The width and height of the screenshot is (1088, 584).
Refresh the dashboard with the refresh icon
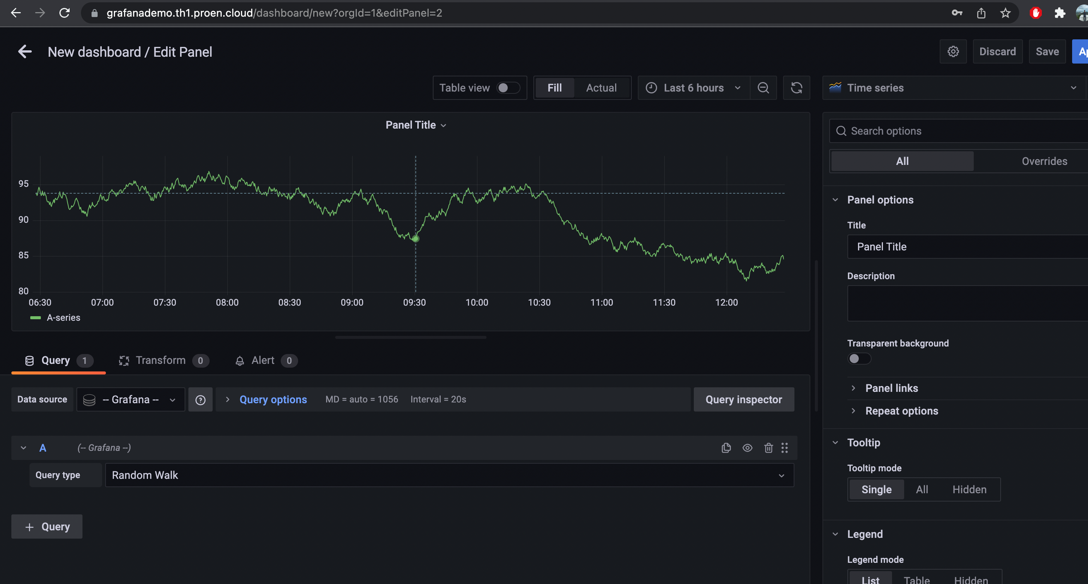(797, 88)
